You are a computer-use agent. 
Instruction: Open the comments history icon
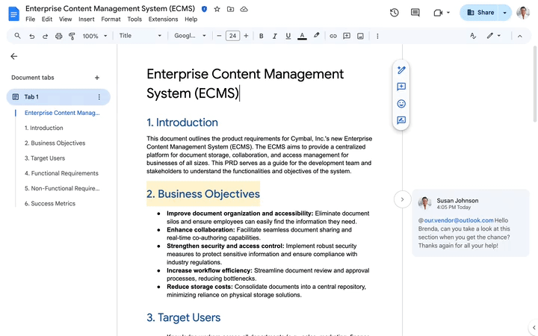click(x=415, y=13)
